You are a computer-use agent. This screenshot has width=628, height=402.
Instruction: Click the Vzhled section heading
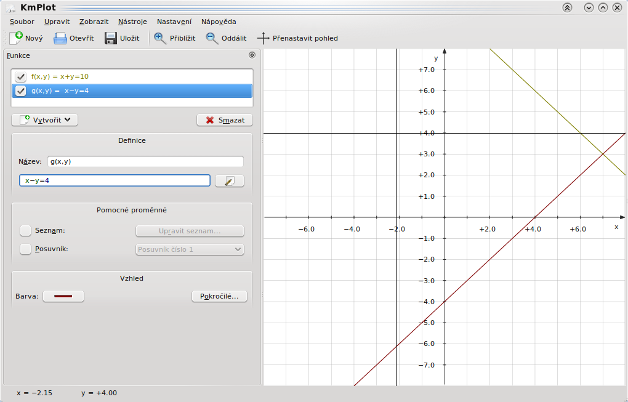[x=132, y=278]
